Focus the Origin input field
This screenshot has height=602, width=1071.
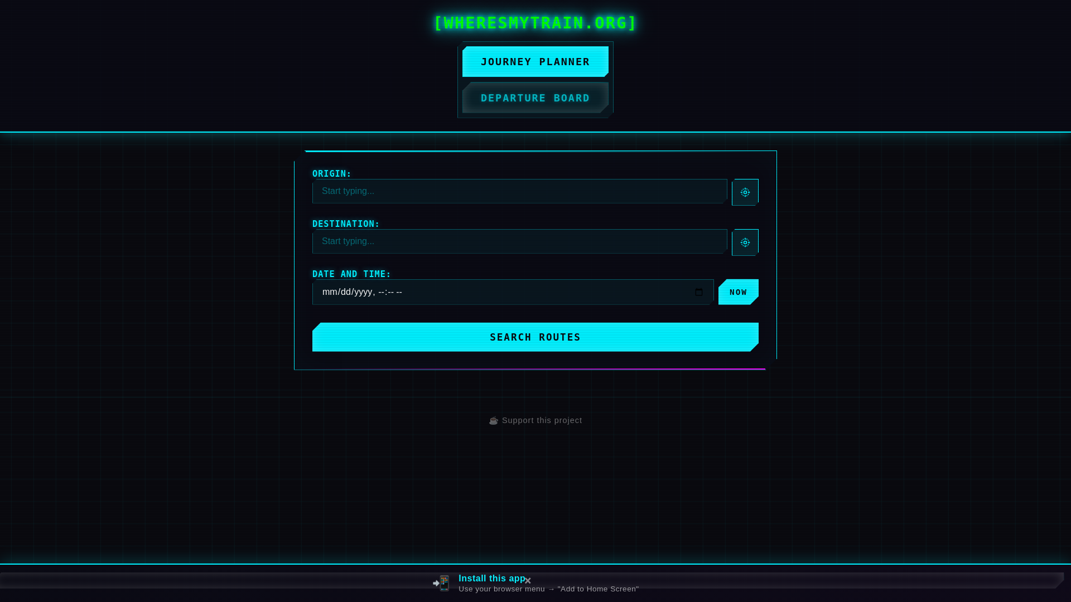pyautogui.click(x=520, y=191)
